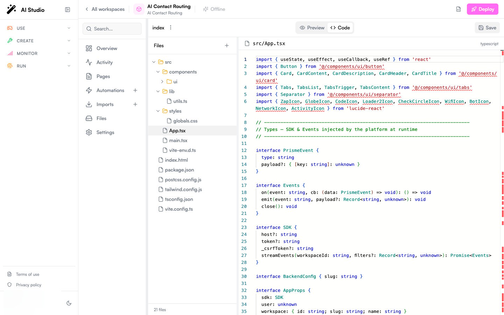Switch to Preview tab
504x315 pixels.
coord(312,28)
